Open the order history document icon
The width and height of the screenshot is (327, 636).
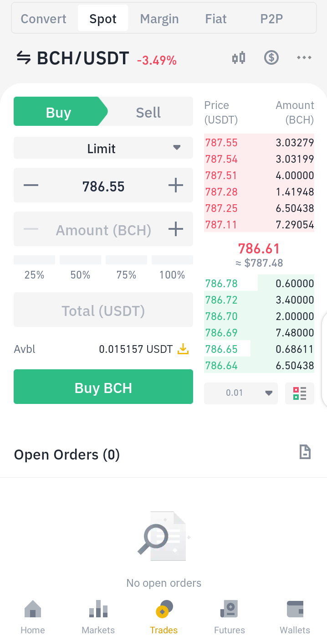(305, 452)
